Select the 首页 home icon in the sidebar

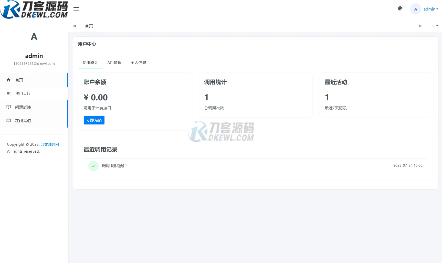pos(8,80)
